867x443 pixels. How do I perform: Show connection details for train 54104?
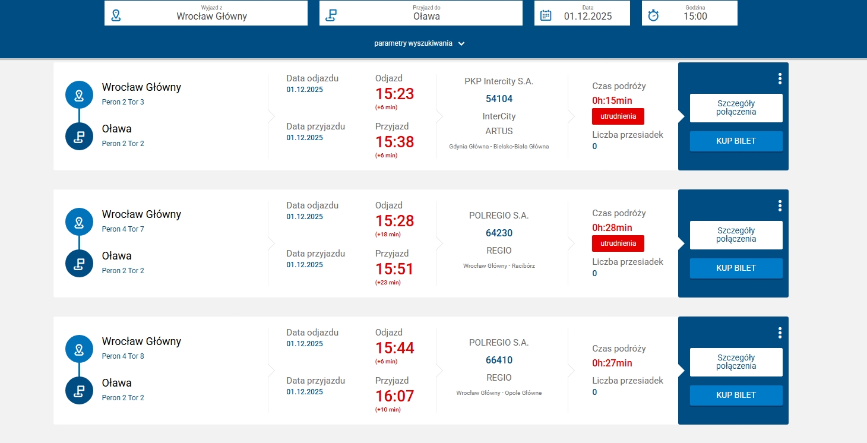point(736,108)
